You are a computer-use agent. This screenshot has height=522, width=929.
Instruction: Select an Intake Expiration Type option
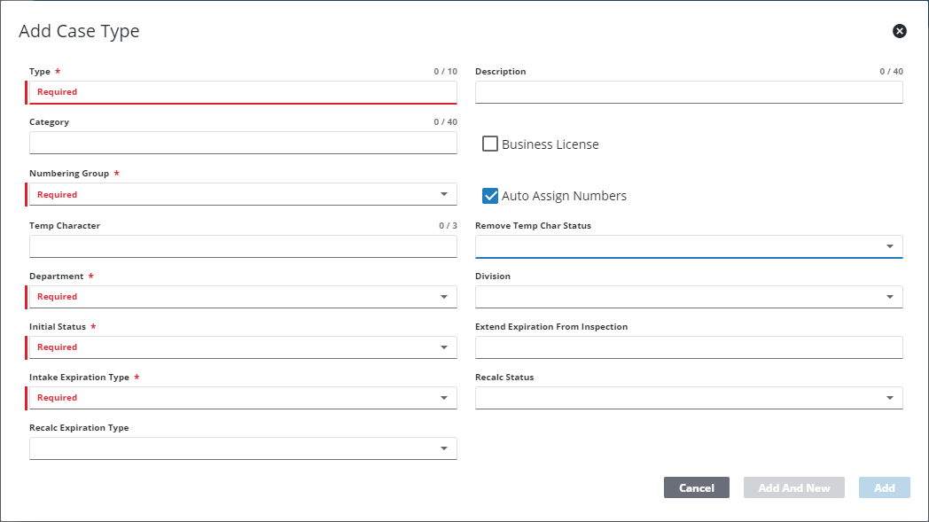(242, 398)
